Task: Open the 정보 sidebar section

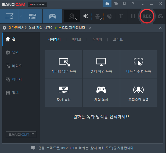Action: [21, 93]
